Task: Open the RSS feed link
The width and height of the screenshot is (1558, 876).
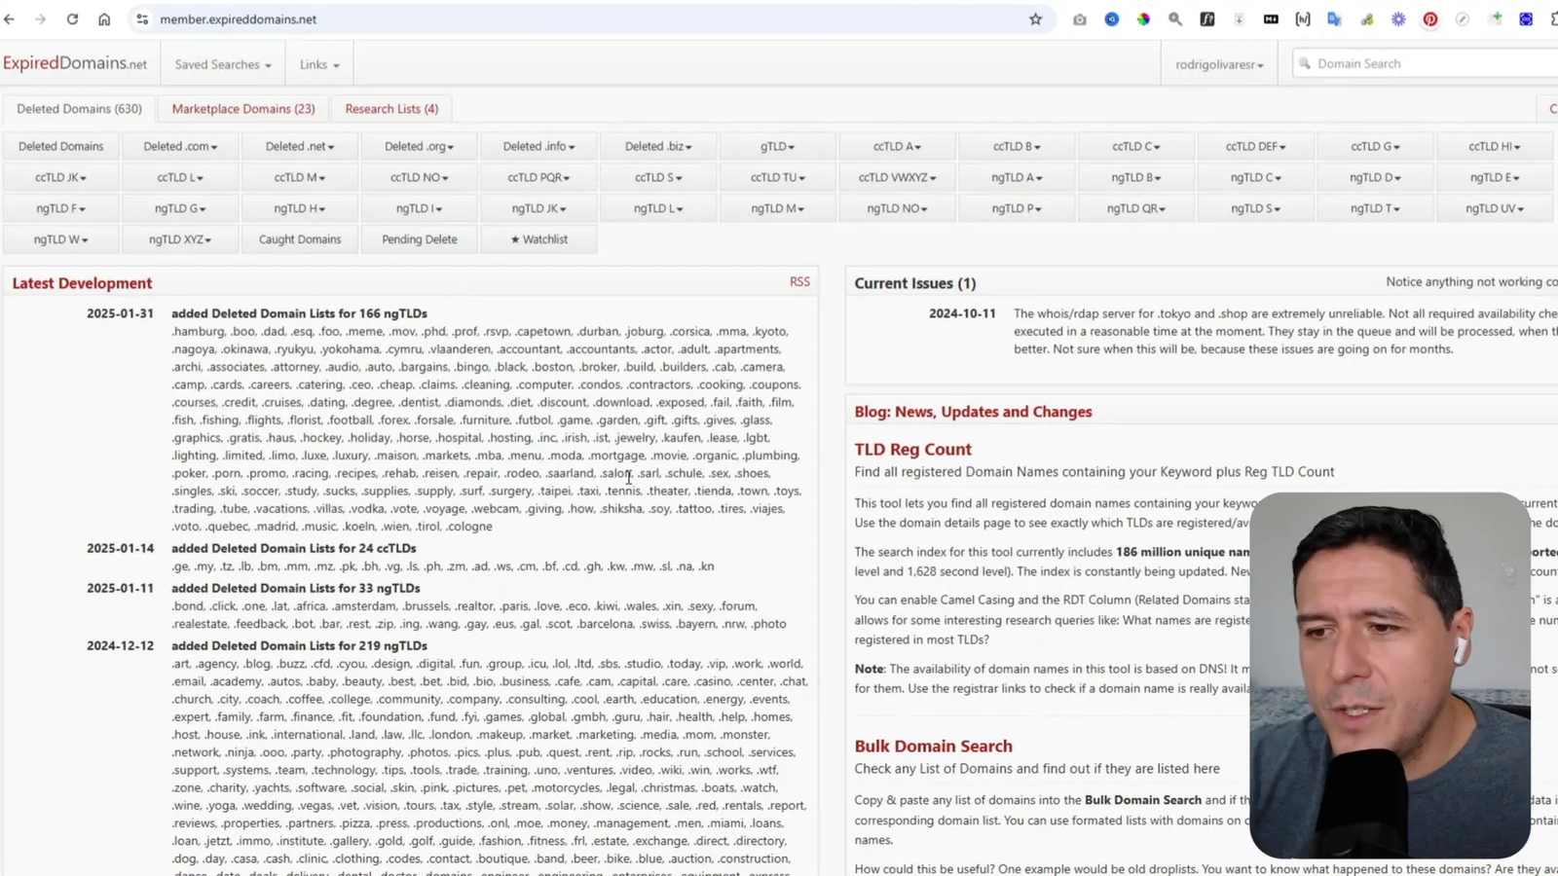Action: tap(799, 281)
